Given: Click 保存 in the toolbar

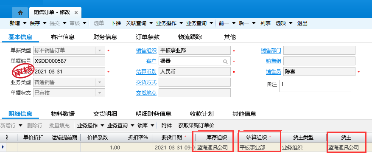Looking at the screenshot, I should [35, 23].
